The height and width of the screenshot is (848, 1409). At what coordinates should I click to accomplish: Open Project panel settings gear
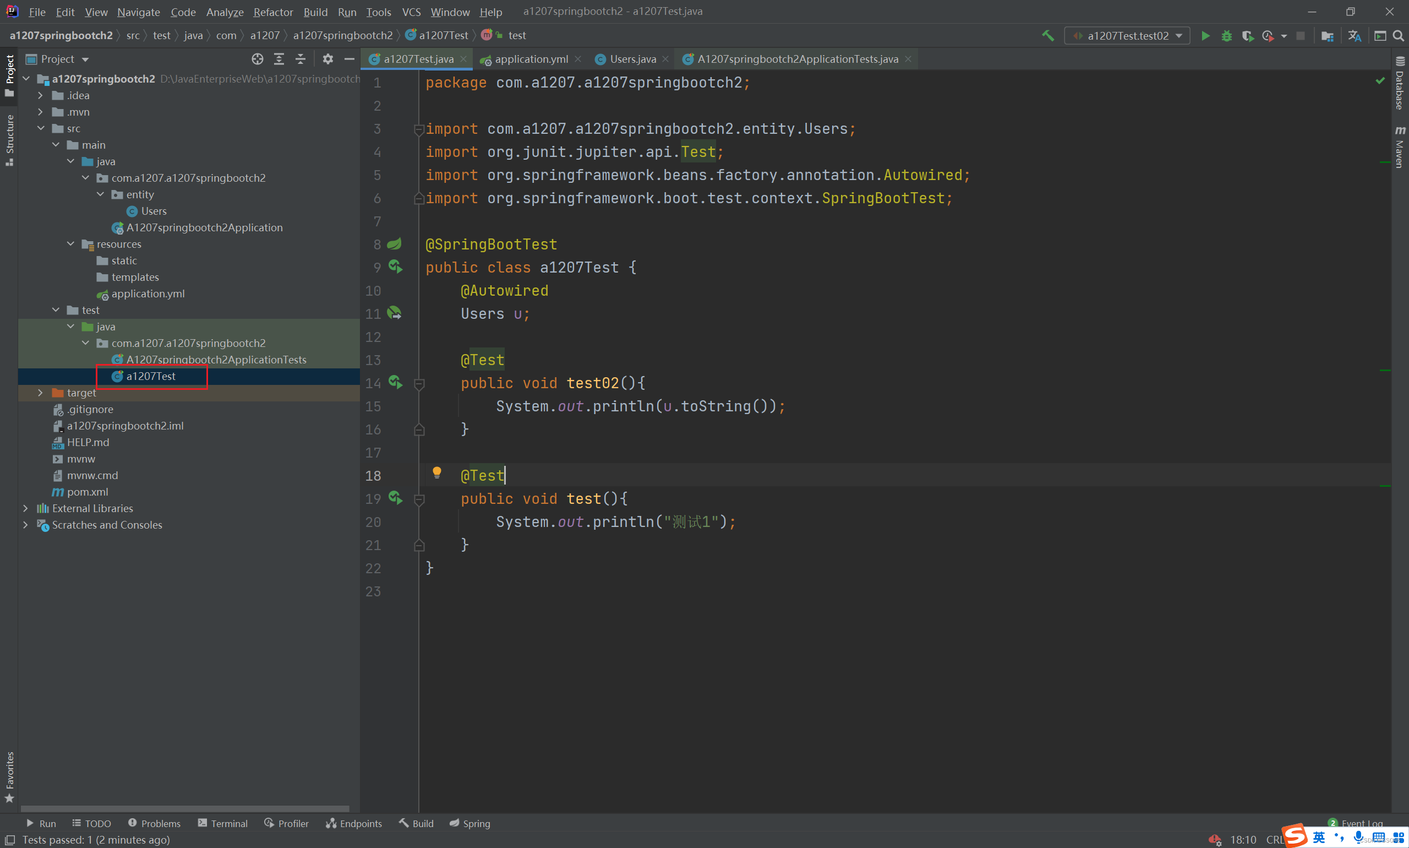click(328, 59)
